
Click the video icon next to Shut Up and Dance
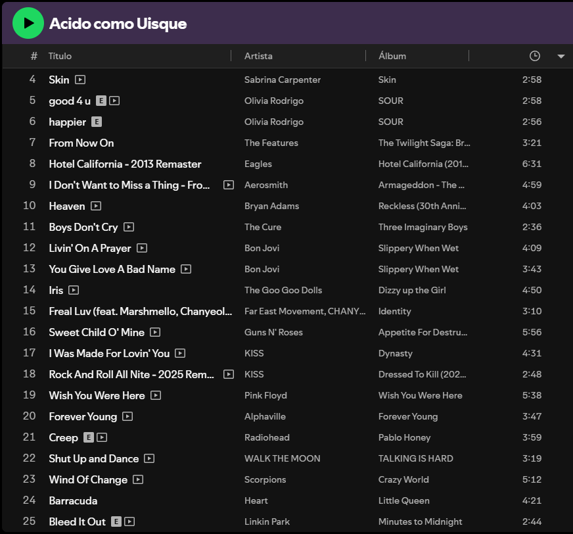(149, 458)
